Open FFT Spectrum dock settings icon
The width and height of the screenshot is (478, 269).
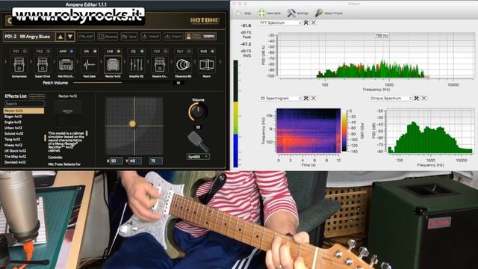click(305, 22)
